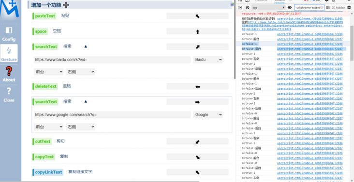This screenshot has height=182, width=354.
Task: Open the baidu.com URL link in the console
Action: pyautogui.click(x=293, y=26)
